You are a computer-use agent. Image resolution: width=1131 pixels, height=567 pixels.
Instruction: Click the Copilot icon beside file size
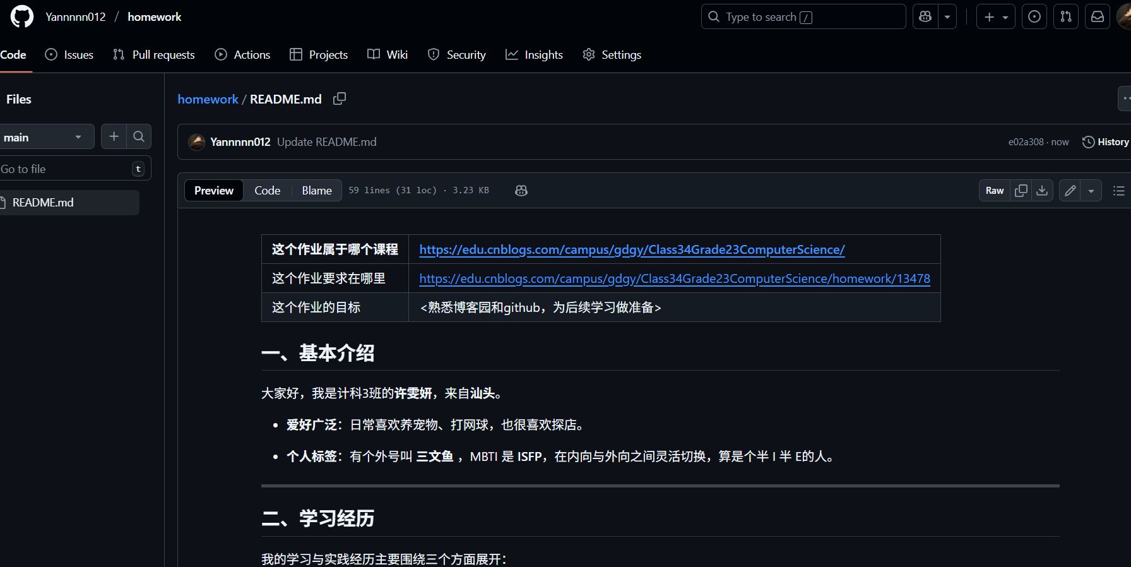(x=521, y=191)
